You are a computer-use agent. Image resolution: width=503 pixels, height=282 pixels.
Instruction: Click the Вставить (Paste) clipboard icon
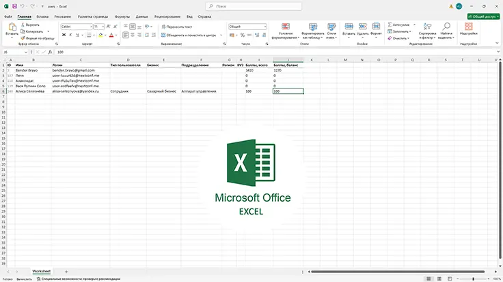point(12,27)
